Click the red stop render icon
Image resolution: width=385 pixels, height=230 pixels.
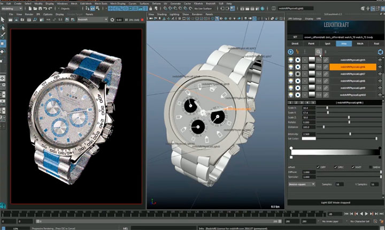[142, 20]
